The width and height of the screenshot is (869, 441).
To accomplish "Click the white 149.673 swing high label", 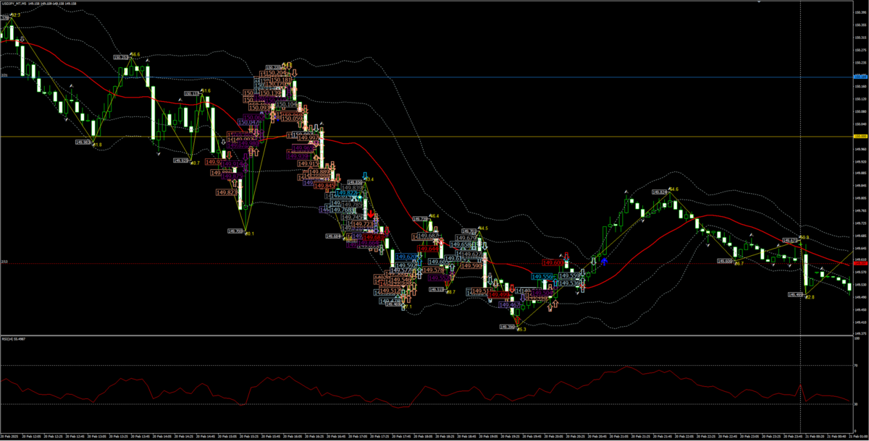I will [x=790, y=240].
